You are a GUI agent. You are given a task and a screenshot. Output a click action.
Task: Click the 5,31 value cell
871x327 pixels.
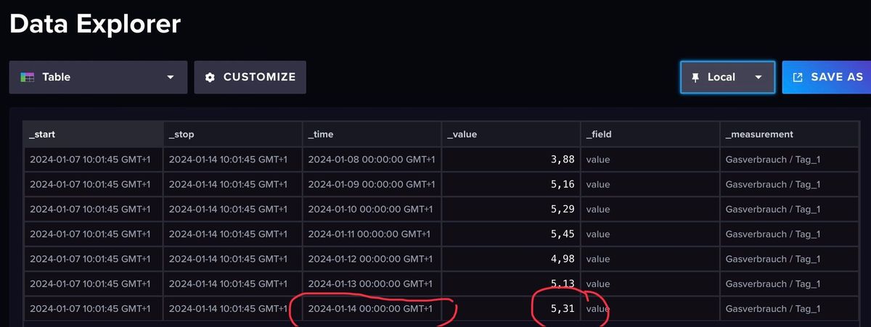[x=563, y=309]
